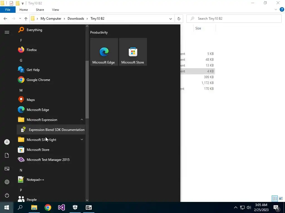Screen dimensions: 285x213
Task: Go back in File Explorer
Action: [5, 19]
